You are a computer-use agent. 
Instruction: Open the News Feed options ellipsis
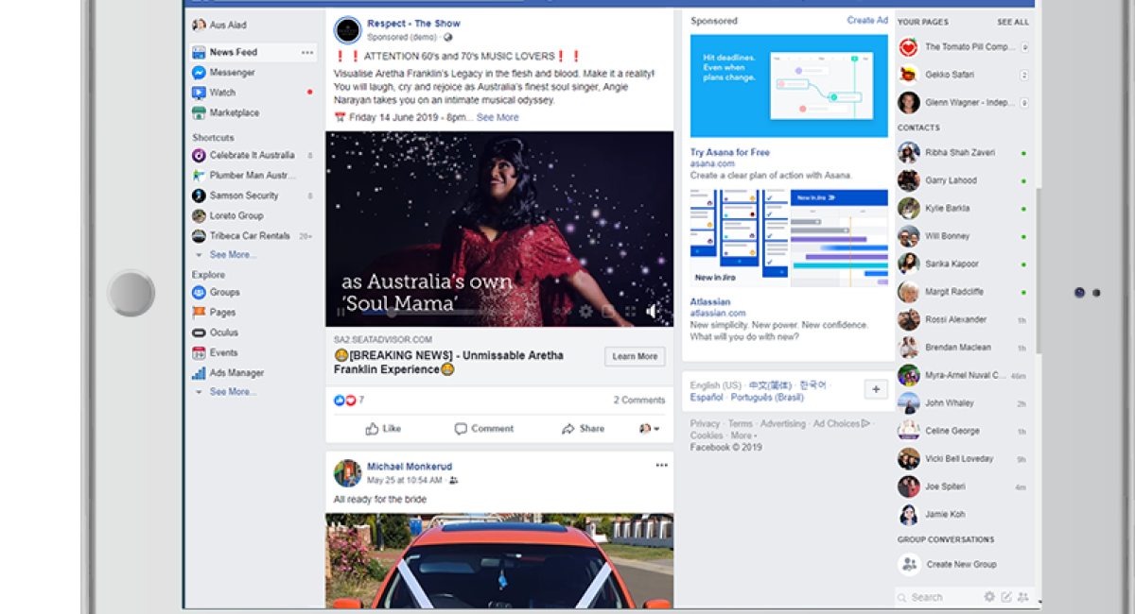pos(307,53)
